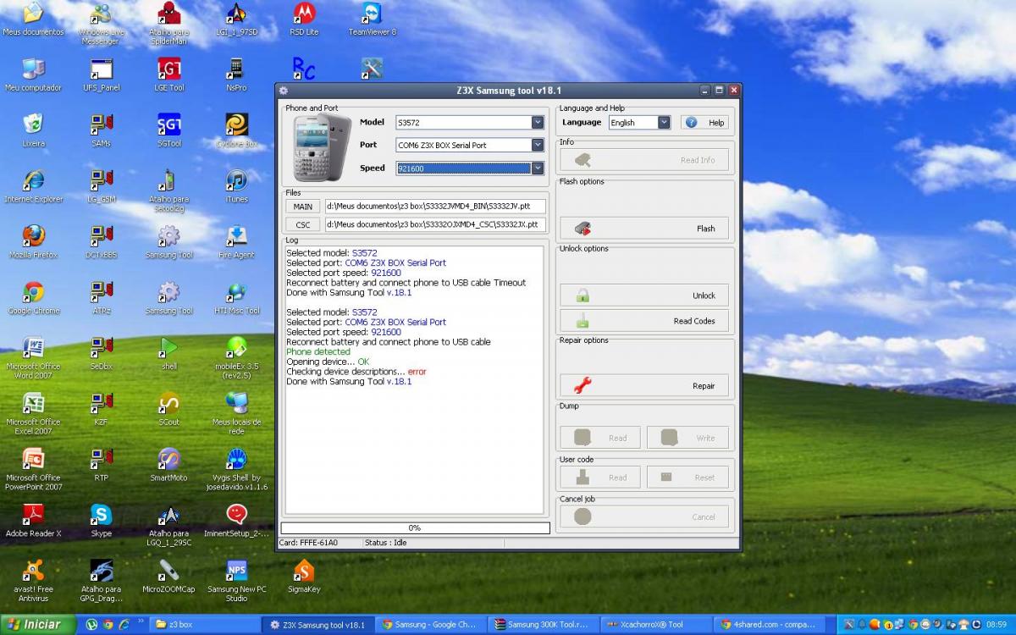This screenshot has width=1016, height=635.
Task: Click the 0% progress bar
Action: click(x=415, y=527)
